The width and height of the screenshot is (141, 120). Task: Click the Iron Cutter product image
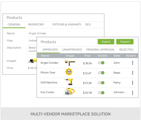click(x=69, y=91)
